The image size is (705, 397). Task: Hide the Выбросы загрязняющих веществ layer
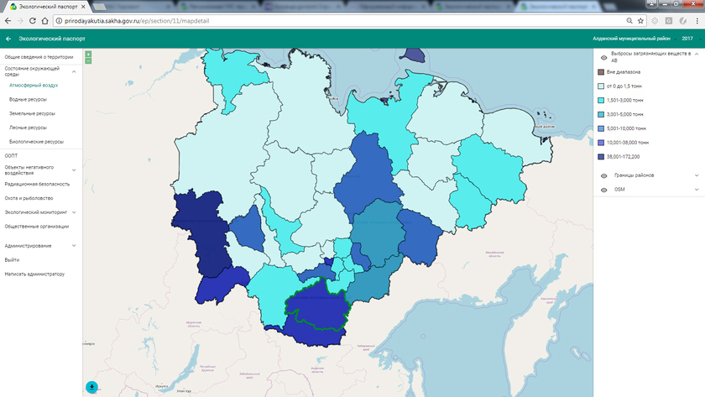[603, 57]
